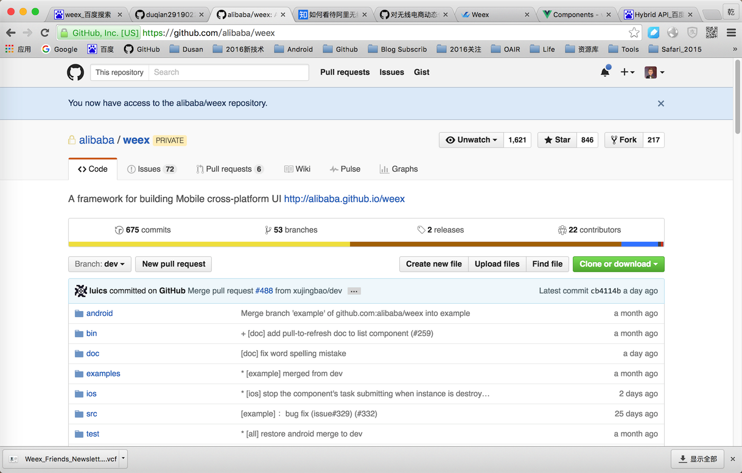Open the notifications bell

[x=605, y=72]
